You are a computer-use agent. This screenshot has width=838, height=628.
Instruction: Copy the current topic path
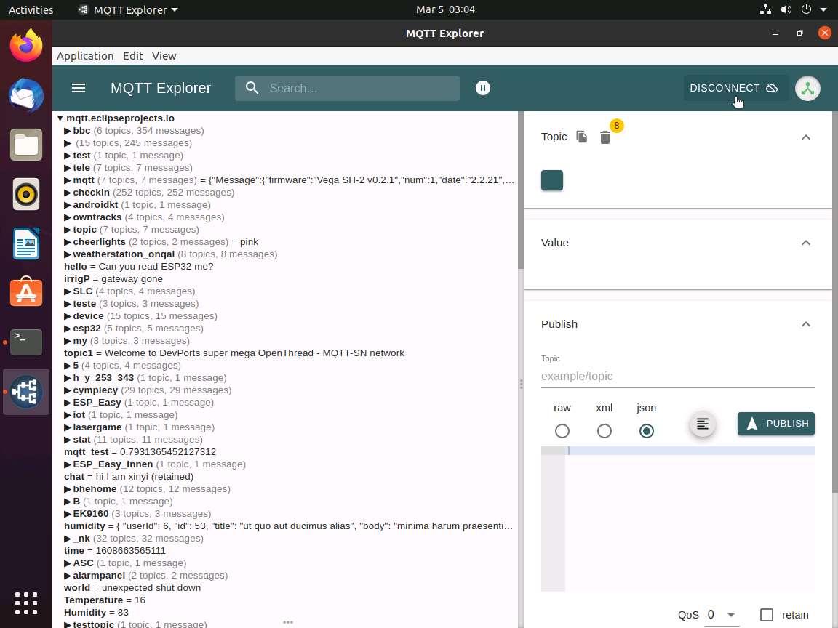[581, 137]
